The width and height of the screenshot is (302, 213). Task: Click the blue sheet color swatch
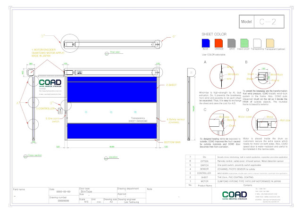point(206,43)
